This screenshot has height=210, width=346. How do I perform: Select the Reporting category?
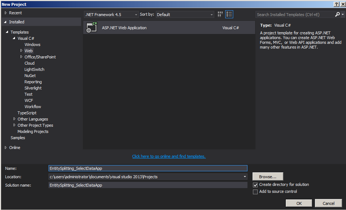click(33, 82)
